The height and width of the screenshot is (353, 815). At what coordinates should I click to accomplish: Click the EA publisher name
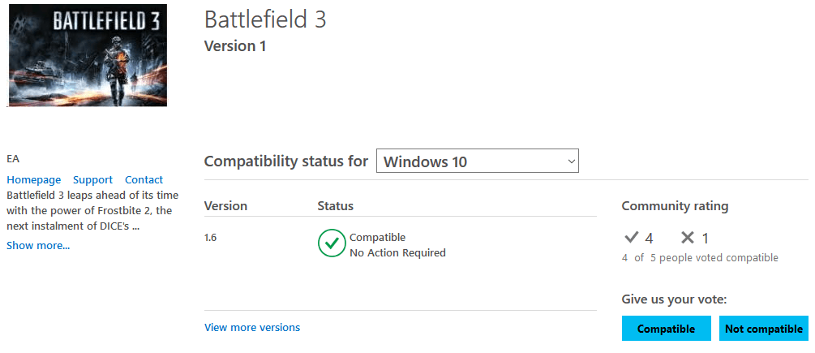(12, 159)
